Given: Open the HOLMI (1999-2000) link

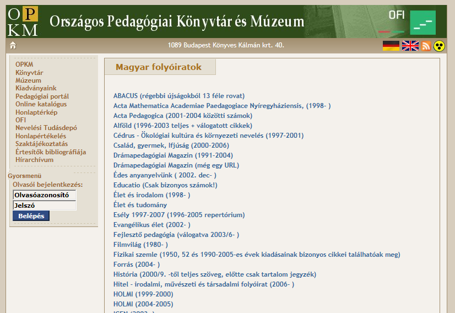Looking at the screenshot, I should coord(143,294).
